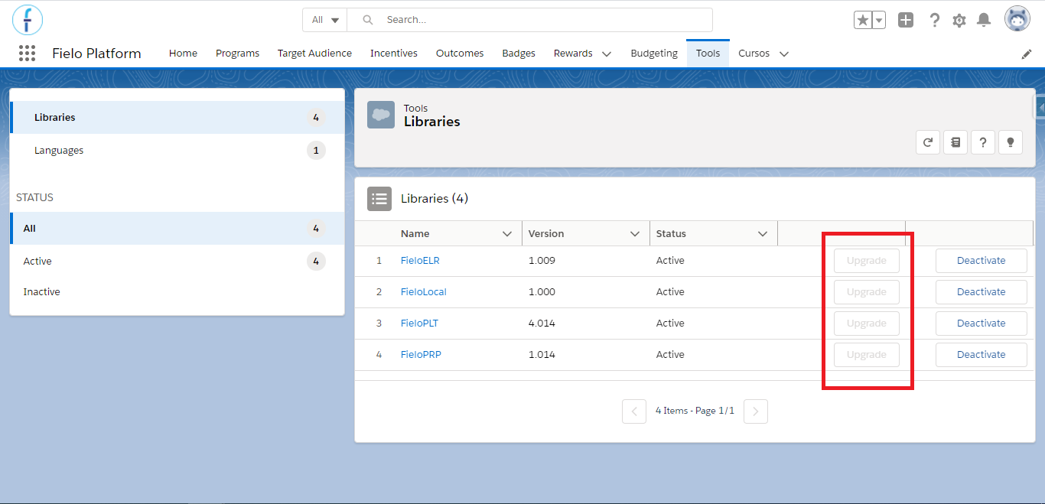Click the Libraries (4) heading

point(435,199)
